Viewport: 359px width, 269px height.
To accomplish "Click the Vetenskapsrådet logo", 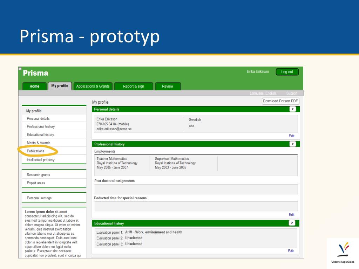I will point(343,253).
